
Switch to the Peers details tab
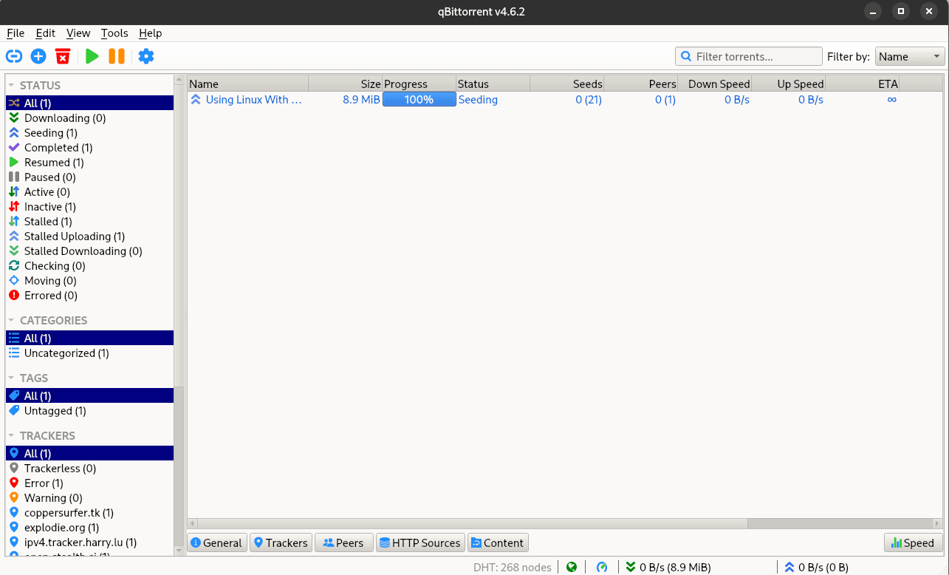click(343, 543)
